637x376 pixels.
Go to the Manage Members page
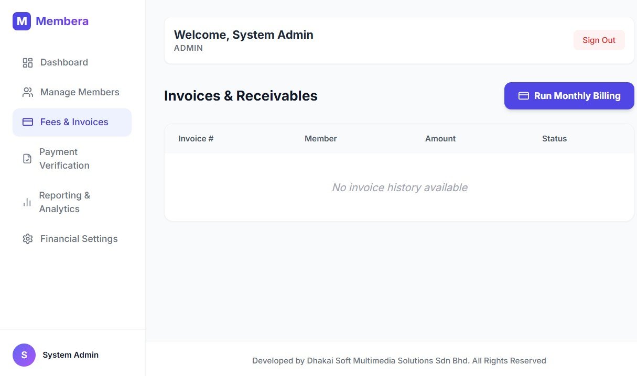[80, 92]
